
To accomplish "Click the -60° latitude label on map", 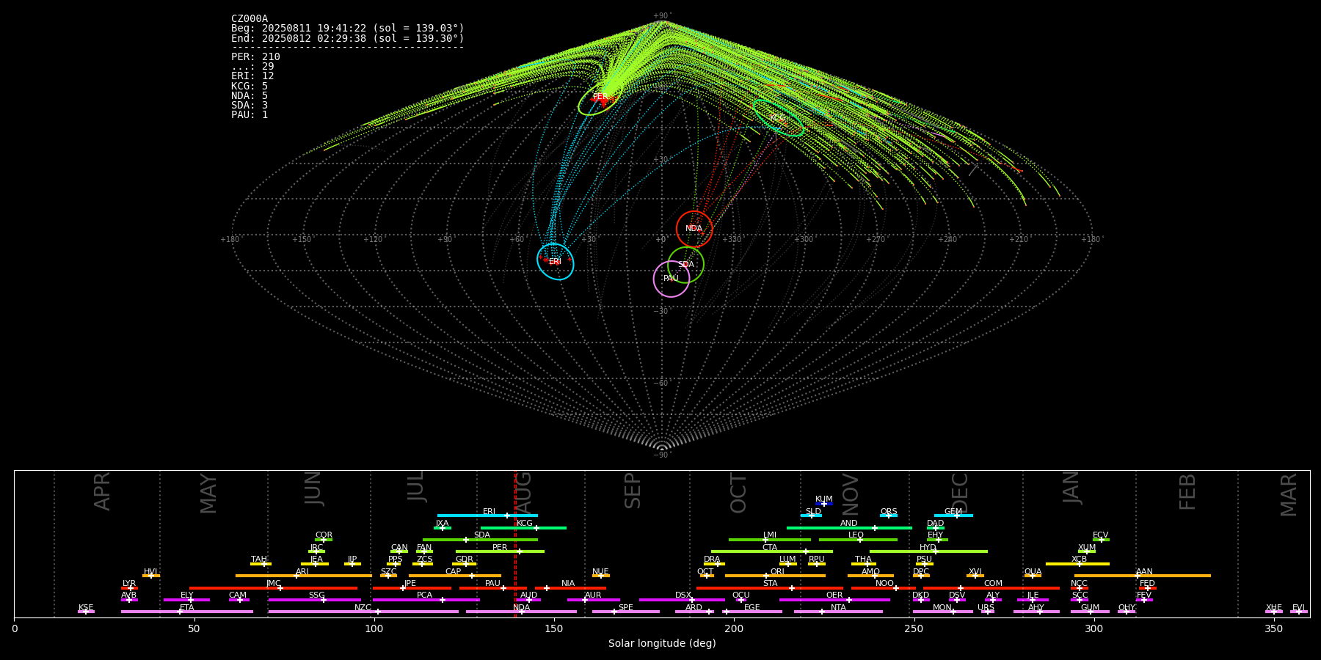I will coord(662,384).
